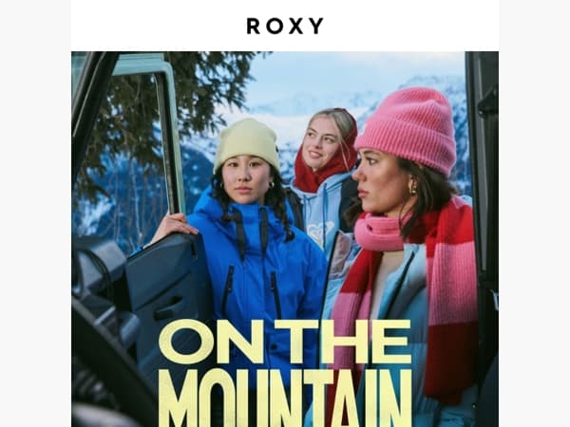Click the teal car window frame
The image size is (570, 427).
[168, 127]
